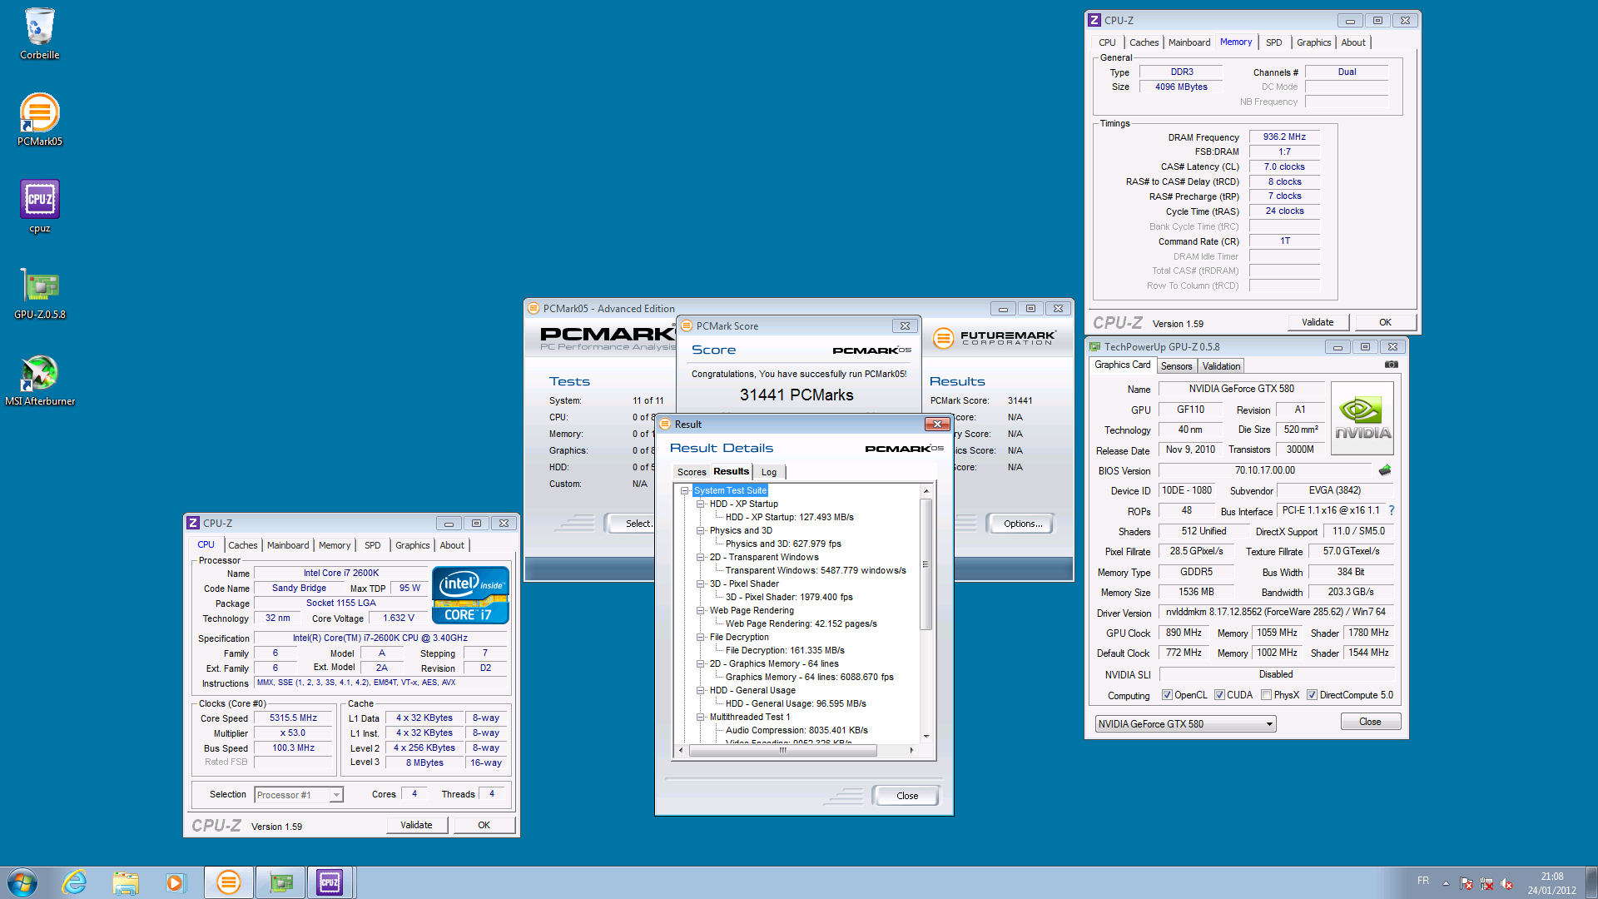The width and height of the screenshot is (1598, 899).
Task: Collapse the HDD - XP Startup node
Action: point(701,504)
